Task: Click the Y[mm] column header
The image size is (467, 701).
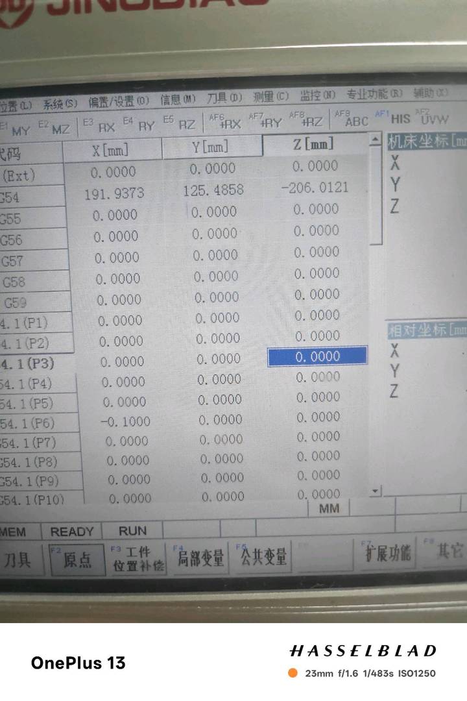Action: coord(212,147)
